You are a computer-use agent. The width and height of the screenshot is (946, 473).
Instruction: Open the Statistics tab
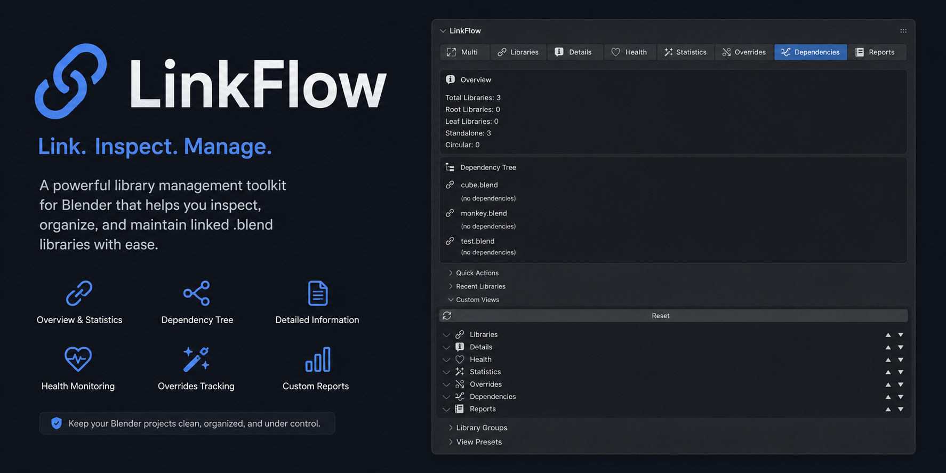click(x=686, y=52)
